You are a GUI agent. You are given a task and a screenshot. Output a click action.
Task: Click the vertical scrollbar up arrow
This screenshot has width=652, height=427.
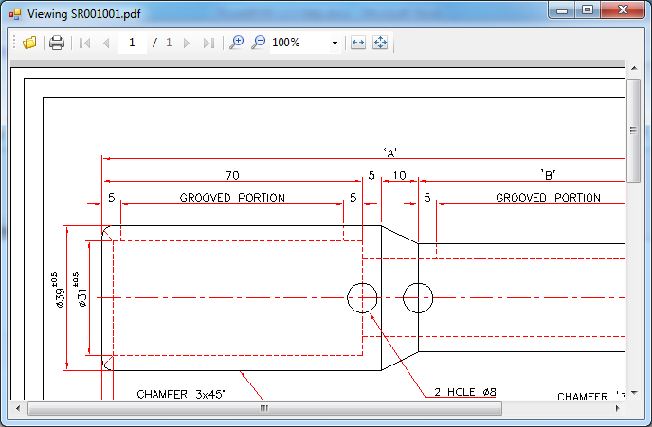[x=634, y=70]
